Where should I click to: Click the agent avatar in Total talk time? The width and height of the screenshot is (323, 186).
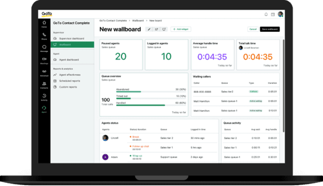click(241, 48)
